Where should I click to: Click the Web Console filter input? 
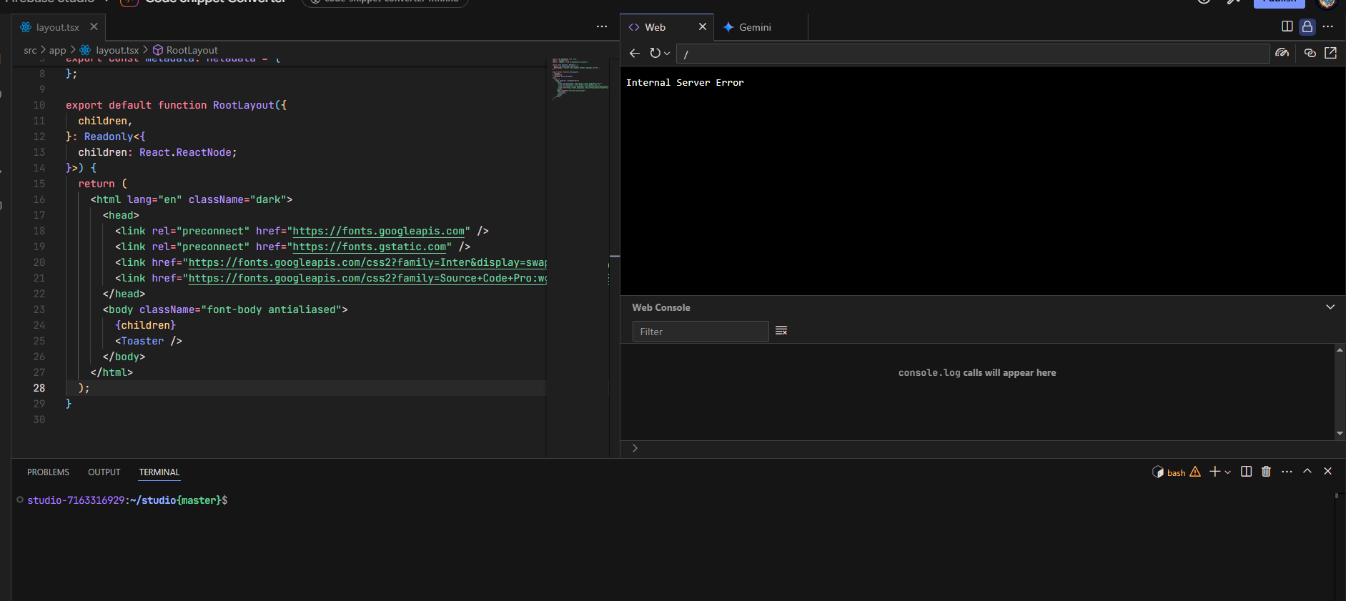[700, 332]
